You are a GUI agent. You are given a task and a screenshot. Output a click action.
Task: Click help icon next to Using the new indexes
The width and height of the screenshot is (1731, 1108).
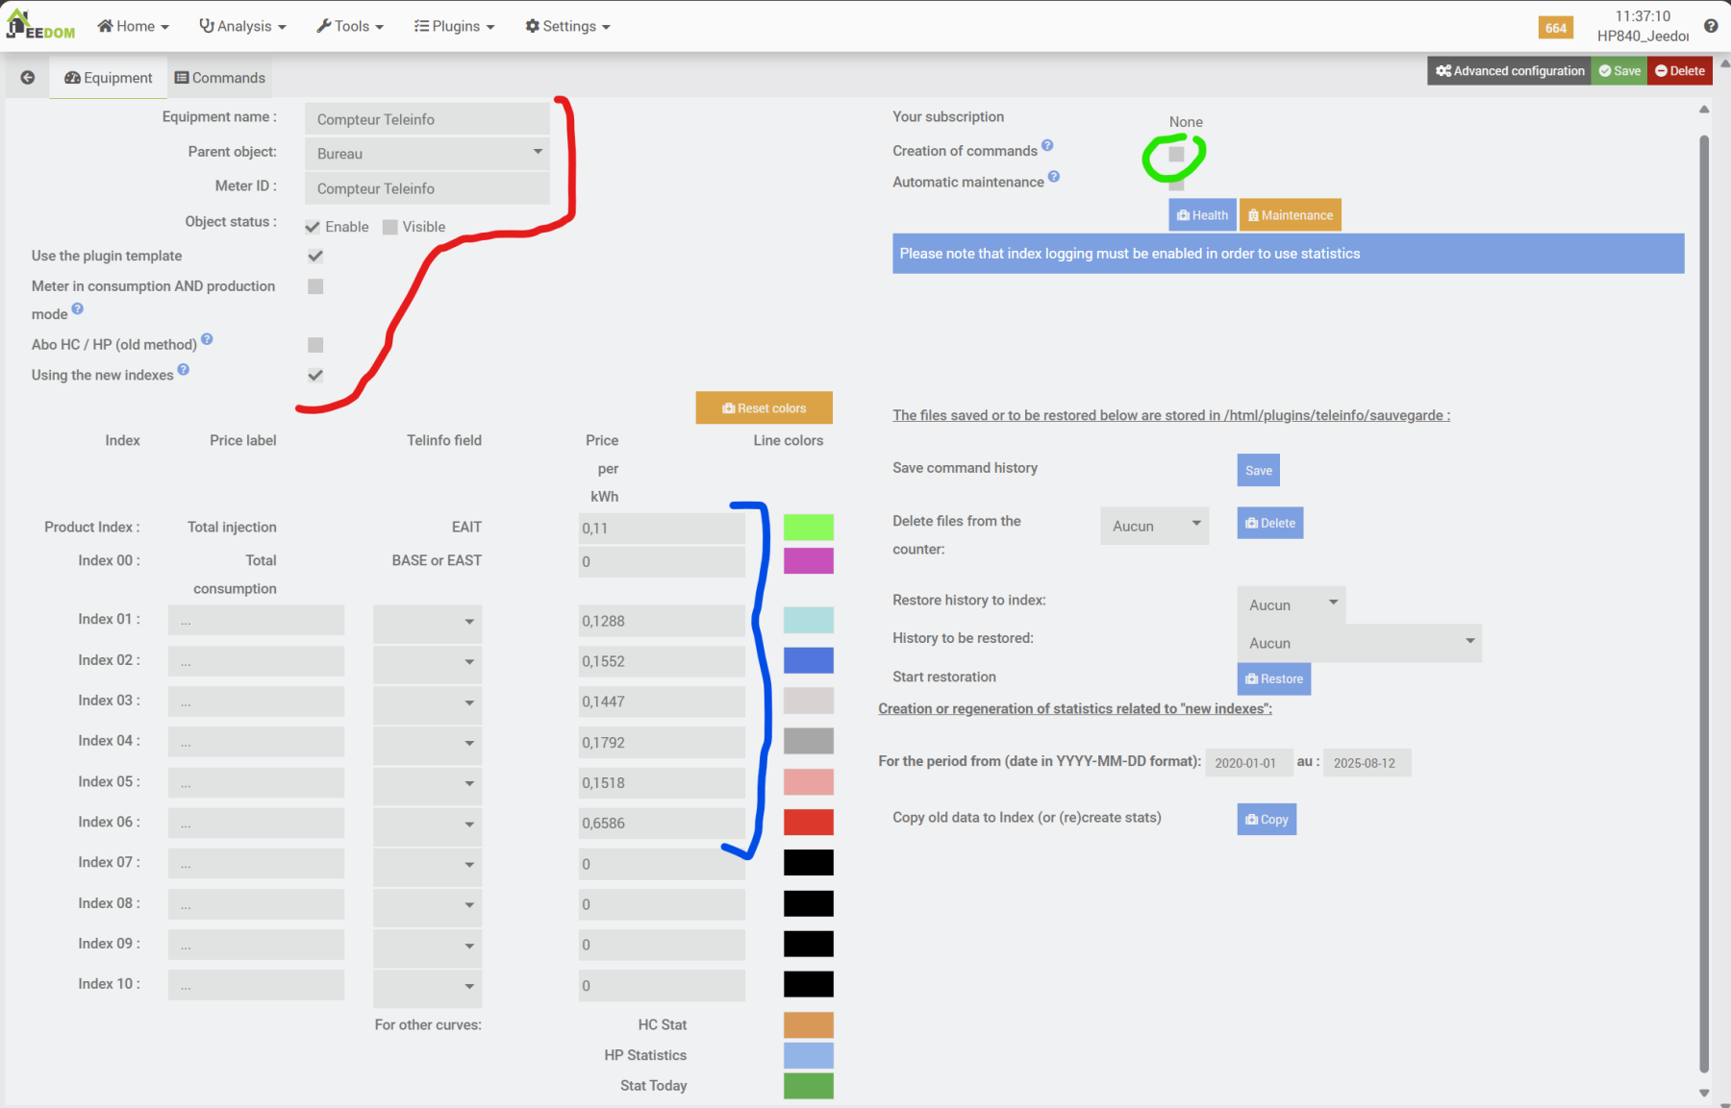(184, 370)
